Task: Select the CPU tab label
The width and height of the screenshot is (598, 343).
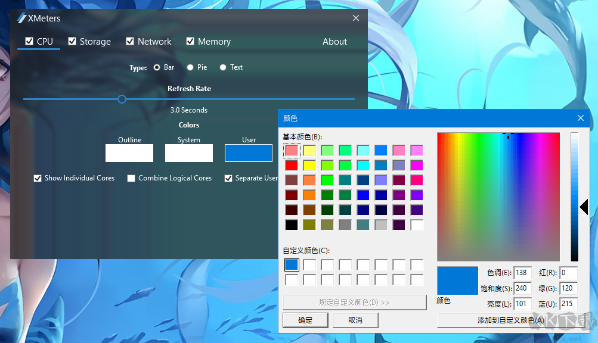Action: tap(45, 42)
